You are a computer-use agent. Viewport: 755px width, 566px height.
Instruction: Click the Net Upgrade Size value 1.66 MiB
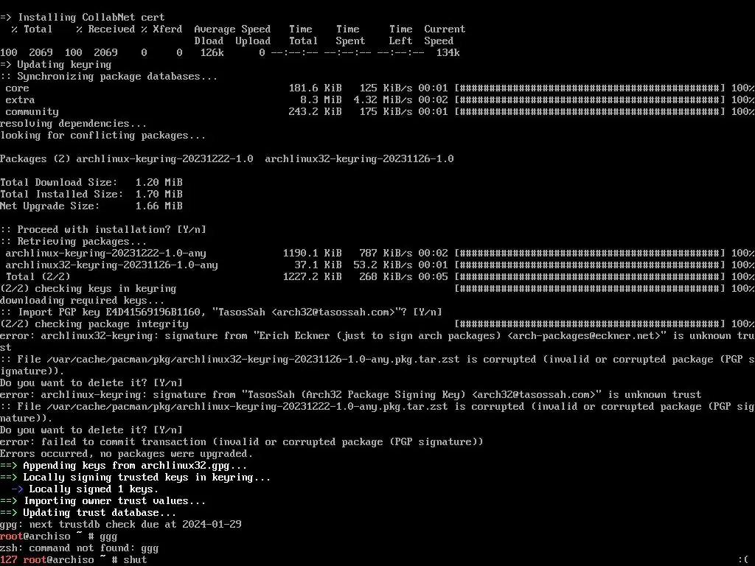coord(159,206)
